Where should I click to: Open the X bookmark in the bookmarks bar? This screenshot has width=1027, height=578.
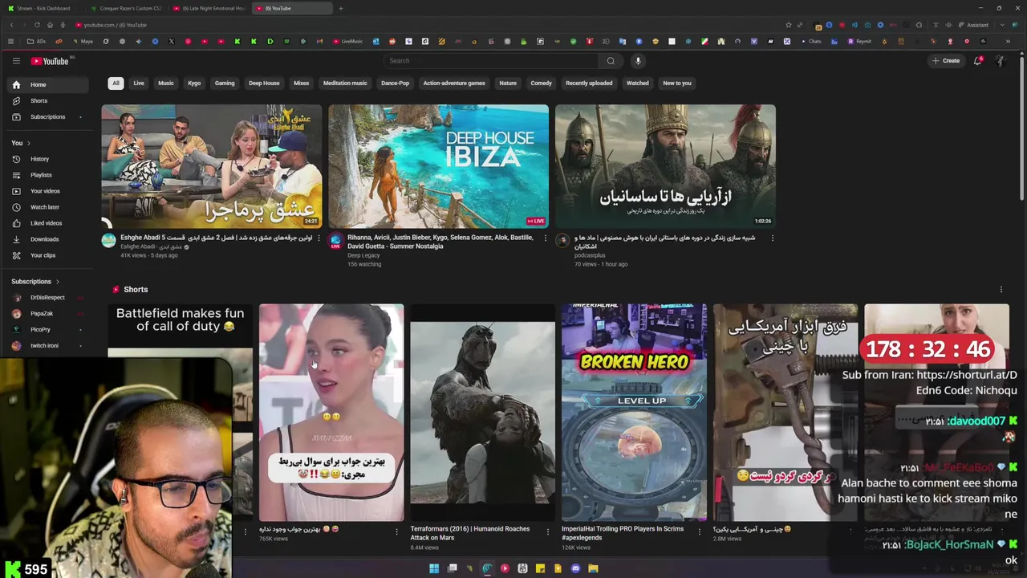[171, 41]
